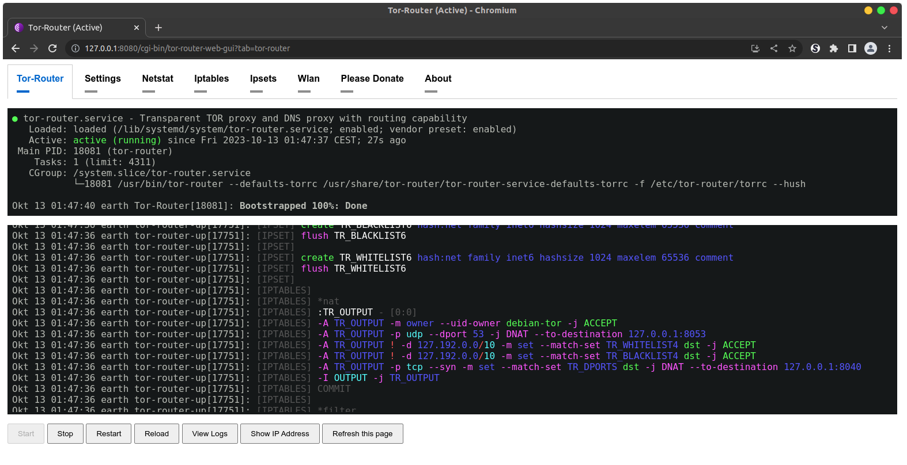Click 'active (running)' status text
This screenshot has height=465, width=907.
[117, 140]
